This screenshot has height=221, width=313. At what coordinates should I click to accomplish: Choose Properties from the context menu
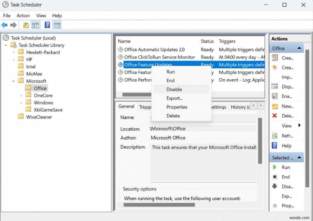[x=181, y=107]
